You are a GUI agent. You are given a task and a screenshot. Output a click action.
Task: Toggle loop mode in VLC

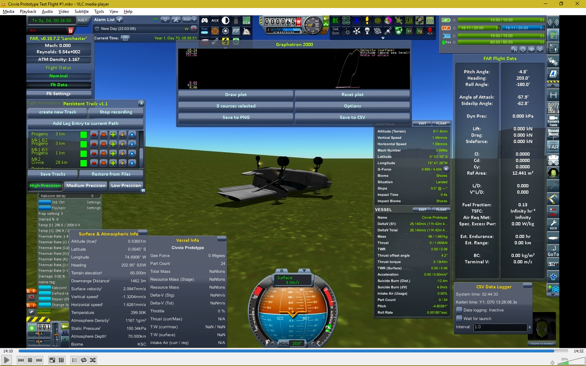coord(84,360)
